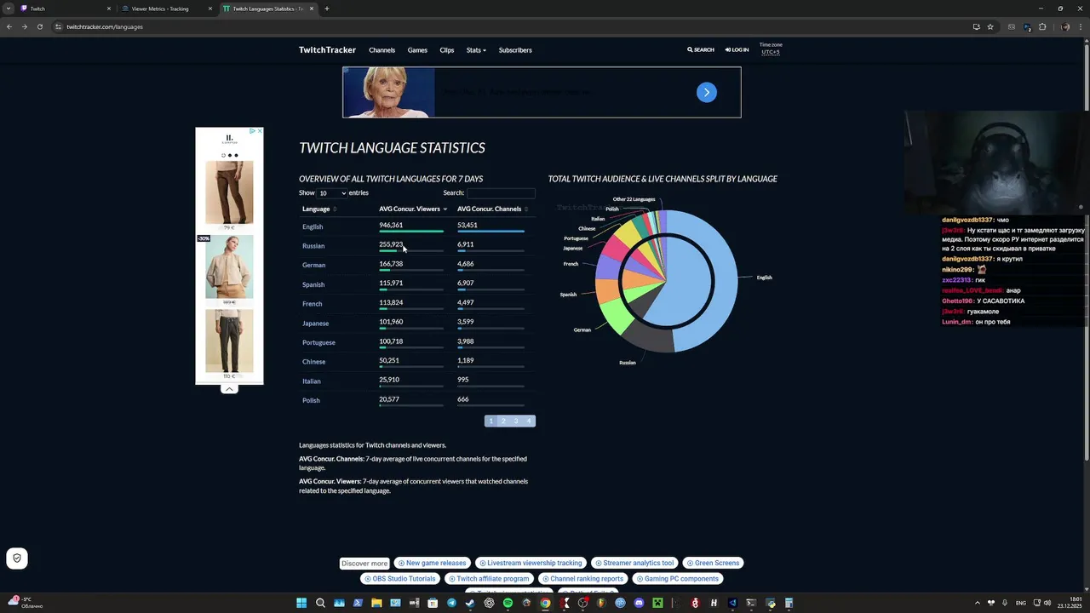1090x613 pixels.
Task: Click the microphone tray icon
Action: (x=1005, y=603)
